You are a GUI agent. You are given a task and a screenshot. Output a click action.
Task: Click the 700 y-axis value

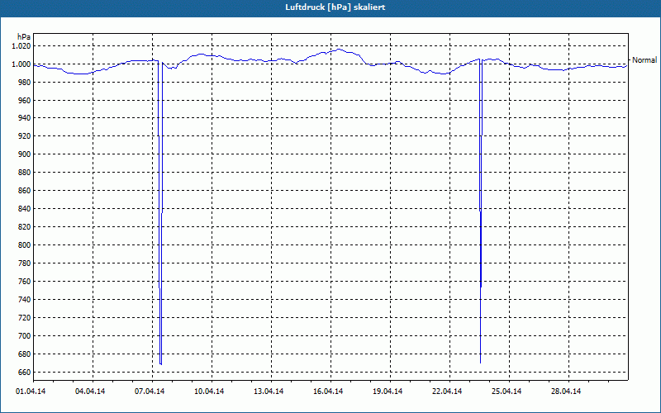25,336
